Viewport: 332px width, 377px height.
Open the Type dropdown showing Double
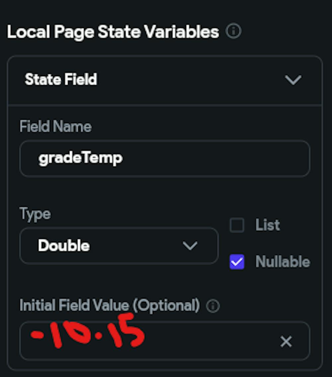tap(119, 246)
